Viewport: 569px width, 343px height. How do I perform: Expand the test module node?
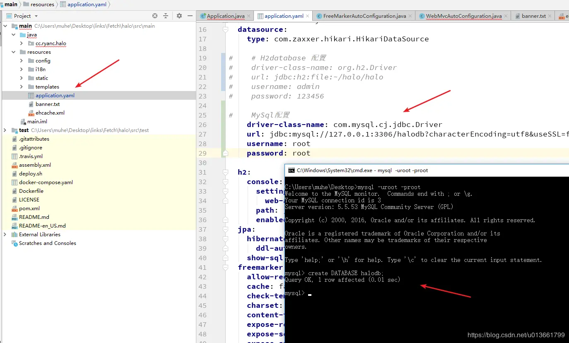[5, 130]
